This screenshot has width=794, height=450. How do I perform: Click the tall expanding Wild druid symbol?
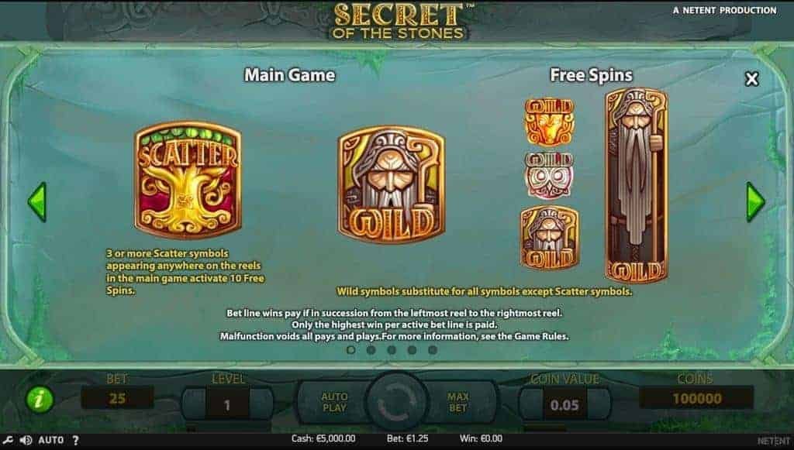tap(637, 185)
